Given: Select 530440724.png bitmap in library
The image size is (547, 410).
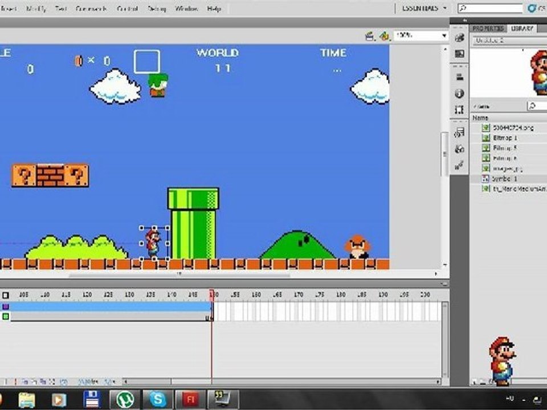Looking at the screenshot, I should pyautogui.click(x=513, y=128).
